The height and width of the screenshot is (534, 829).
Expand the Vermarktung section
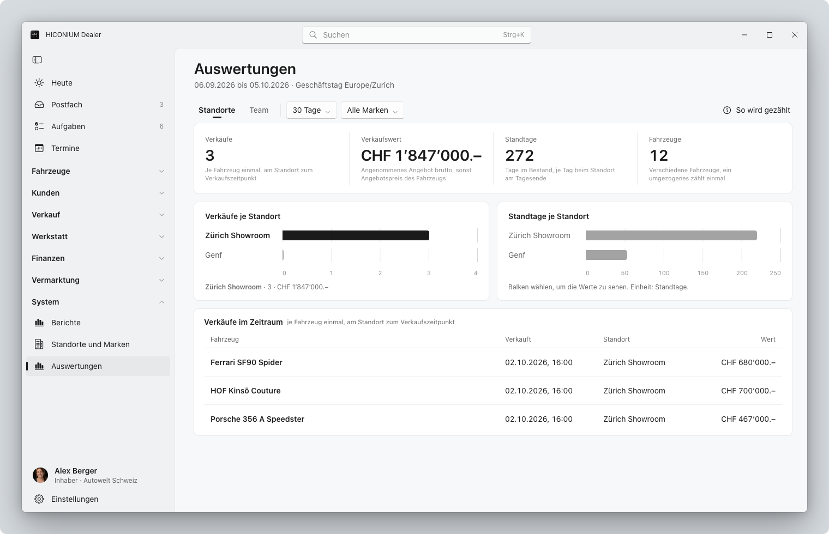(x=98, y=280)
